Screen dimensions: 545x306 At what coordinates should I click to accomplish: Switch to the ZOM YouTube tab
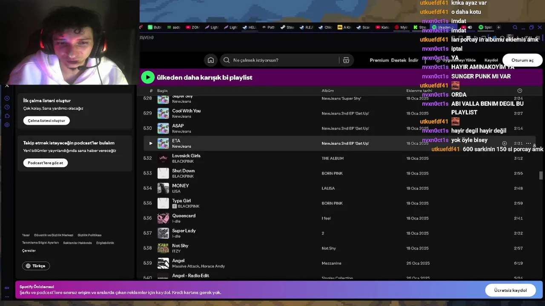coord(192,27)
